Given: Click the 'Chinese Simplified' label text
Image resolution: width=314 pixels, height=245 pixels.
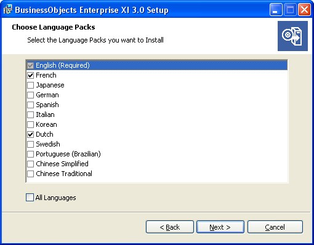Looking at the screenshot, I should (x=62, y=164).
